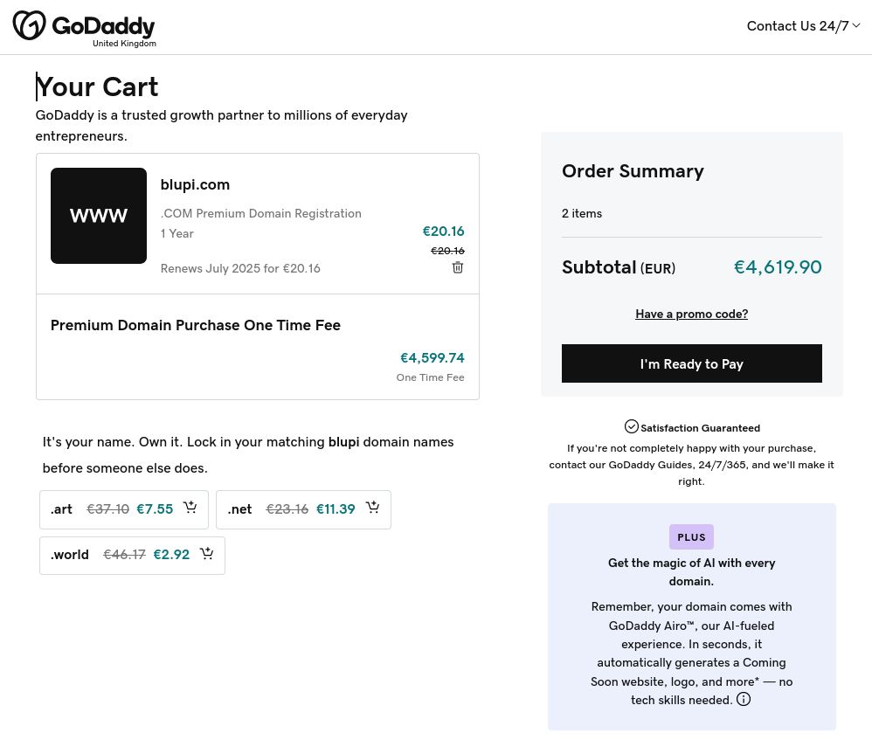
Task: Open the promo code link
Action: (691, 315)
